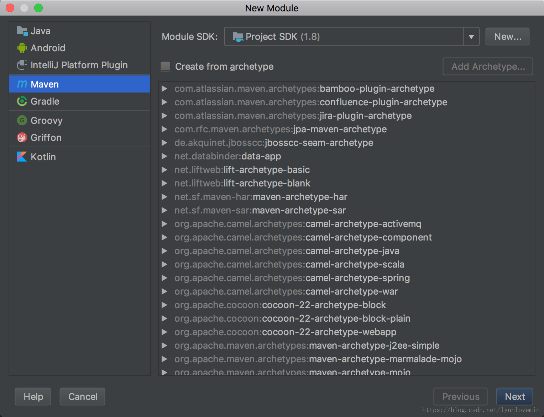544x417 pixels.
Task: Select Groovy module type
Action: pyautogui.click(x=80, y=120)
